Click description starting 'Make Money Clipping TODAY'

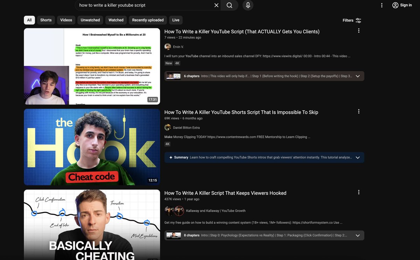[237, 137]
